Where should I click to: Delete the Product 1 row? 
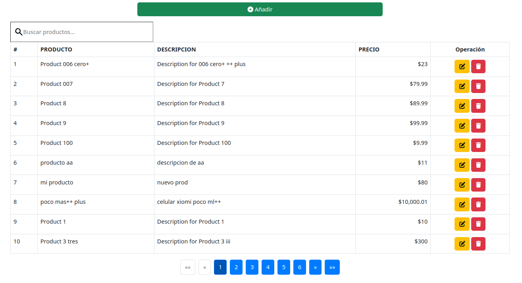[478, 224]
